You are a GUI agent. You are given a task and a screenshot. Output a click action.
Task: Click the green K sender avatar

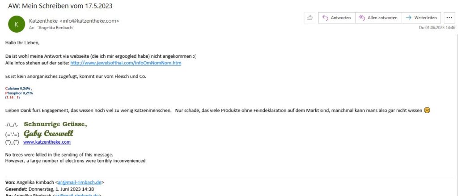coord(17,24)
